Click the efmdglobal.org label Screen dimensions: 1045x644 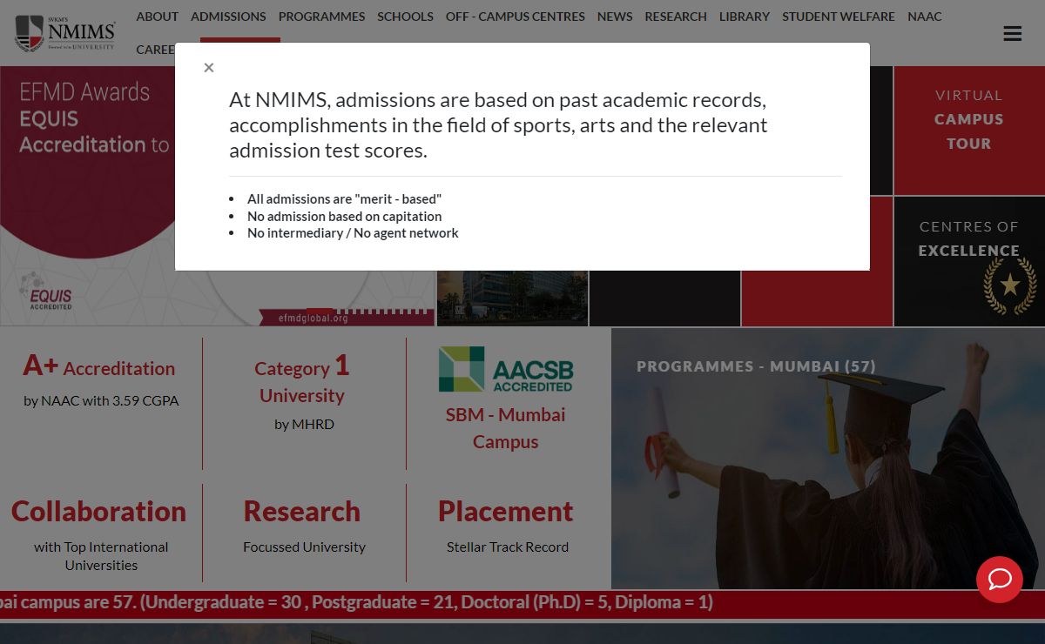pyautogui.click(x=313, y=319)
